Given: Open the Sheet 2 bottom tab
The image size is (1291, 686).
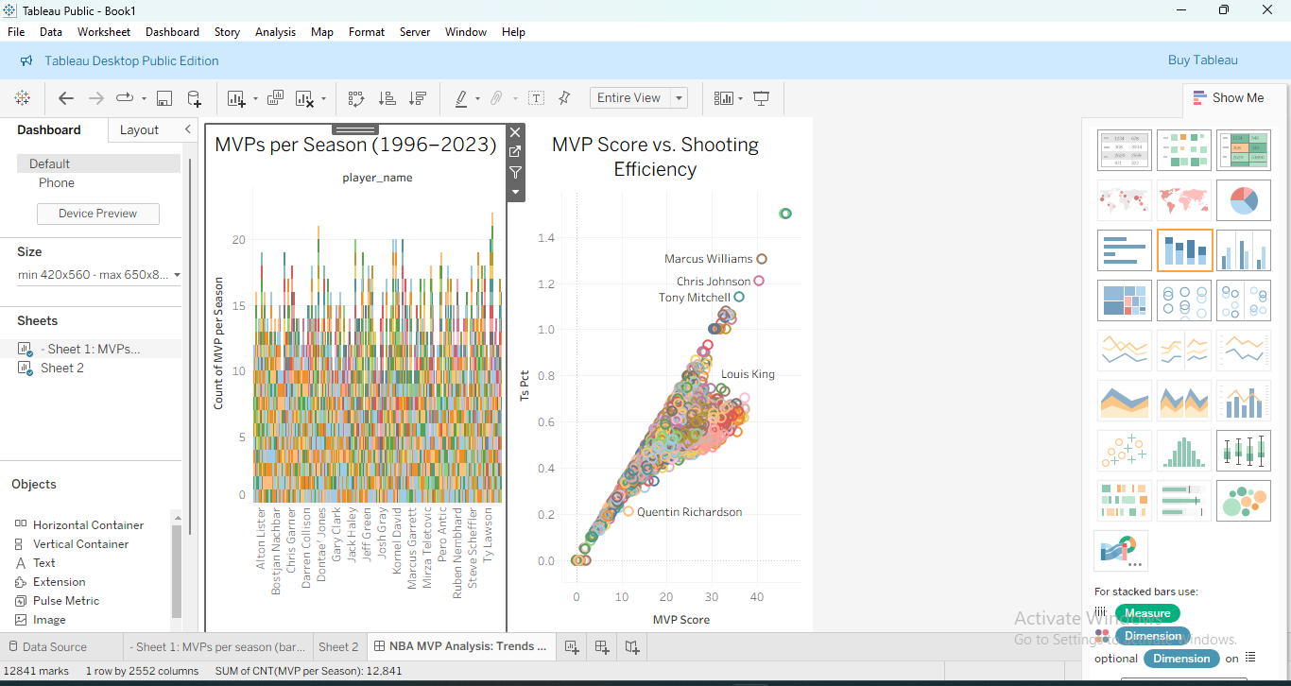Looking at the screenshot, I should (x=338, y=647).
